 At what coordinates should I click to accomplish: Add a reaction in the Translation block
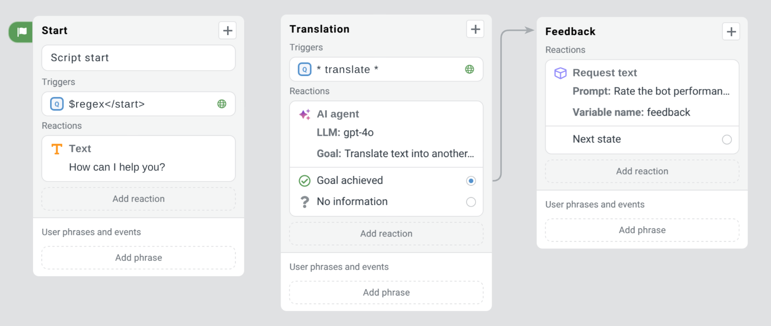pos(386,234)
